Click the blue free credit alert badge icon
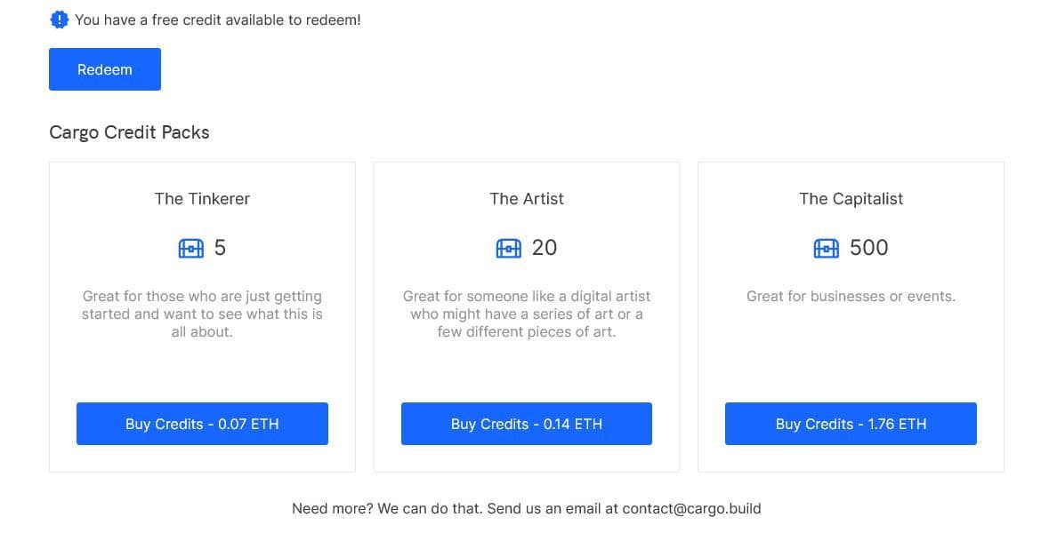The image size is (1057, 549). click(x=60, y=20)
